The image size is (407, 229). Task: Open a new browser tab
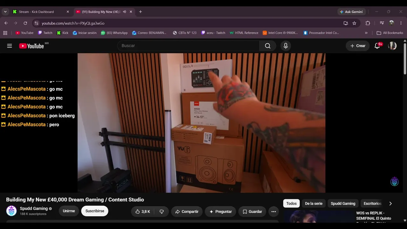(x=141, y=12)
